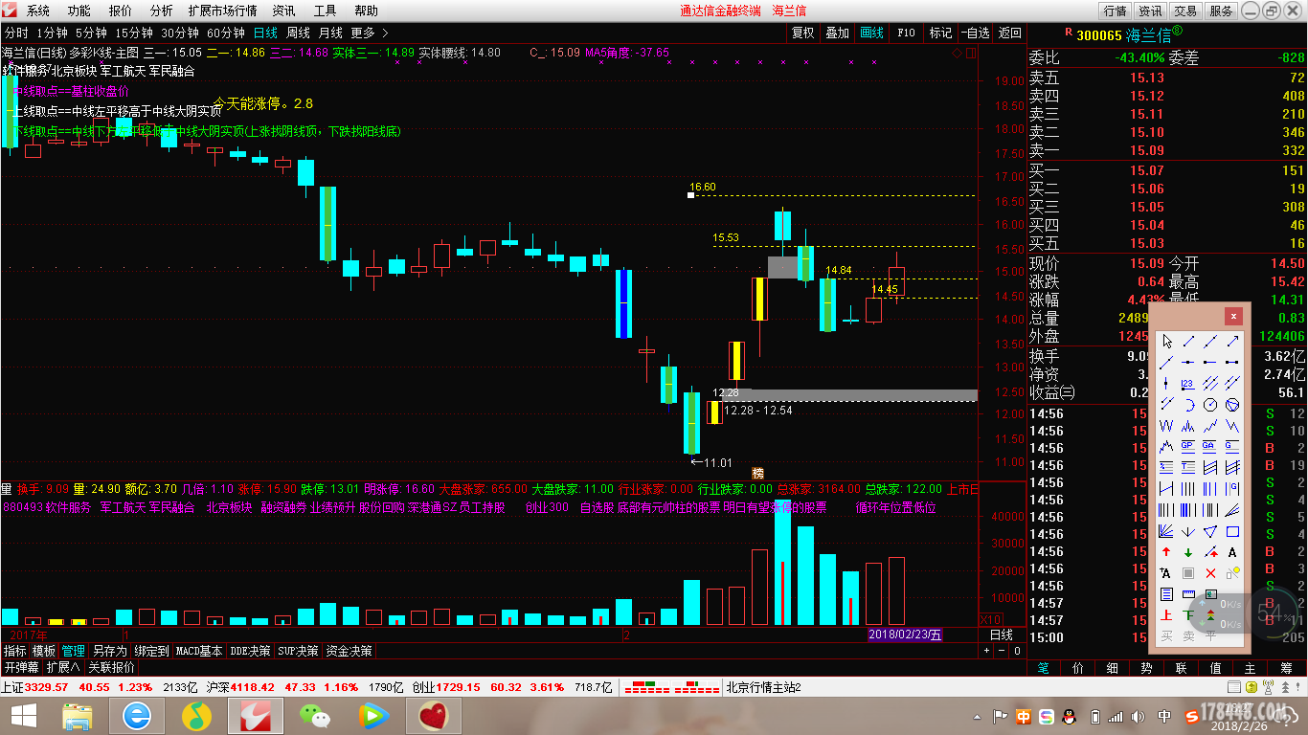Select the fan lines drawing tool
This screenshot has height=735, width=1308.
(x=1166, y=531)
